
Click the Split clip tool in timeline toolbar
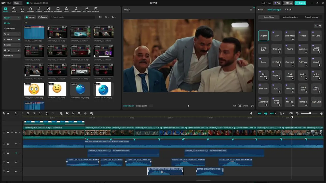(28, 113)
